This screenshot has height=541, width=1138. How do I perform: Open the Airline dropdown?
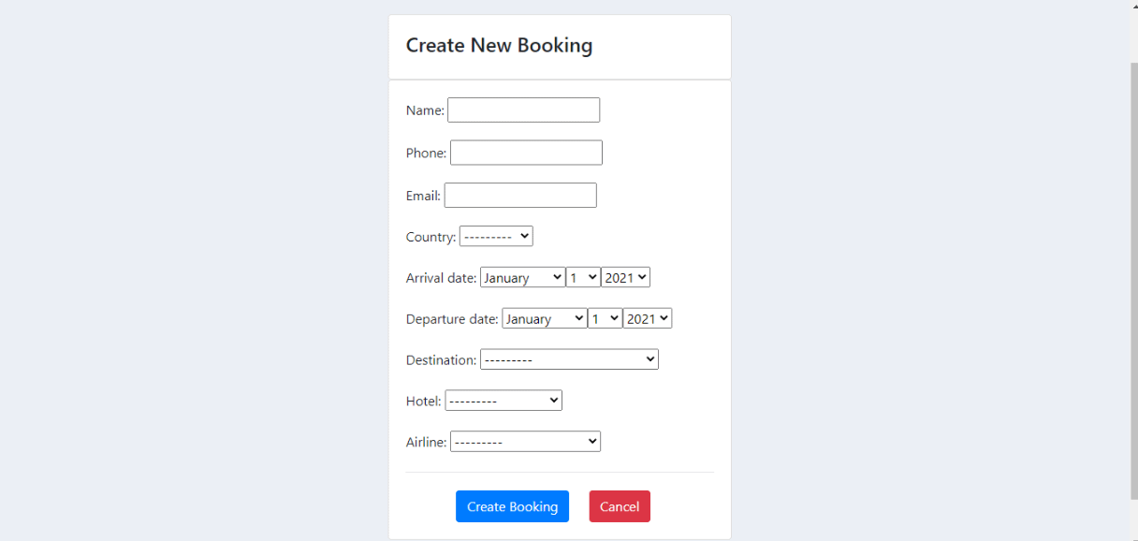[525, 441]
